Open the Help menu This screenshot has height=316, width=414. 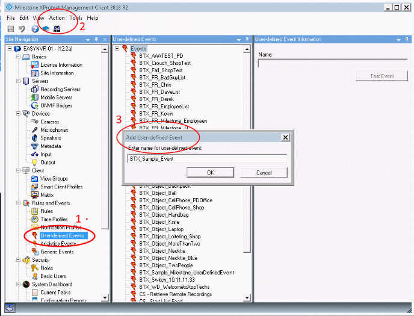93,18
